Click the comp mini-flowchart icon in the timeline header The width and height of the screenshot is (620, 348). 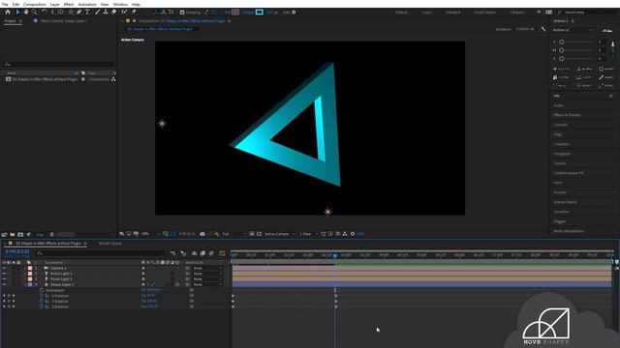click(x=172, y=253)
